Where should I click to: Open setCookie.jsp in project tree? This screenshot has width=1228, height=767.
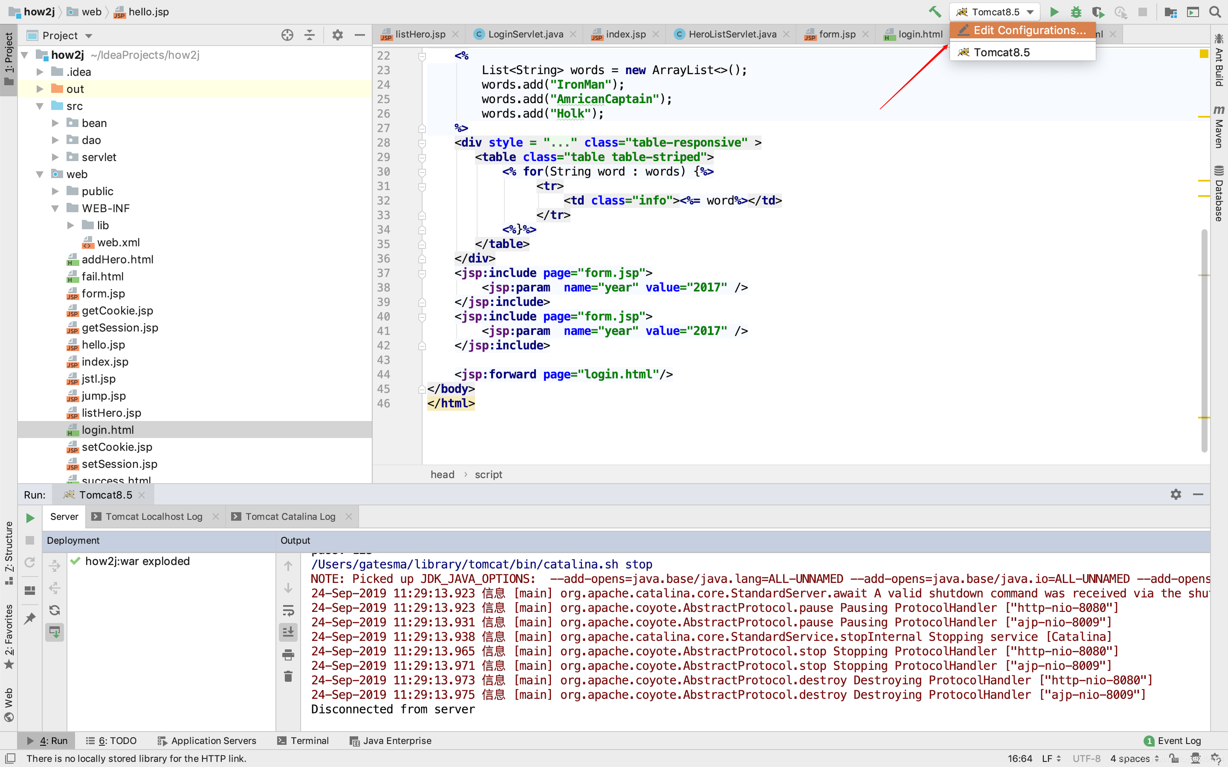[117, 447]
